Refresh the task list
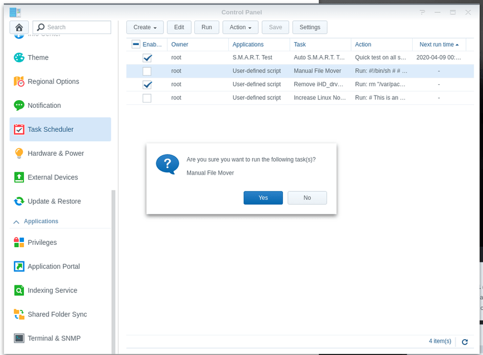This screenshot has width=483, height=355. [465, 342]
